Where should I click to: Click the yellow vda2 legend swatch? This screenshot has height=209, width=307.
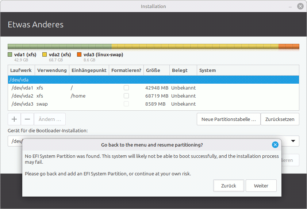point(45,54)
